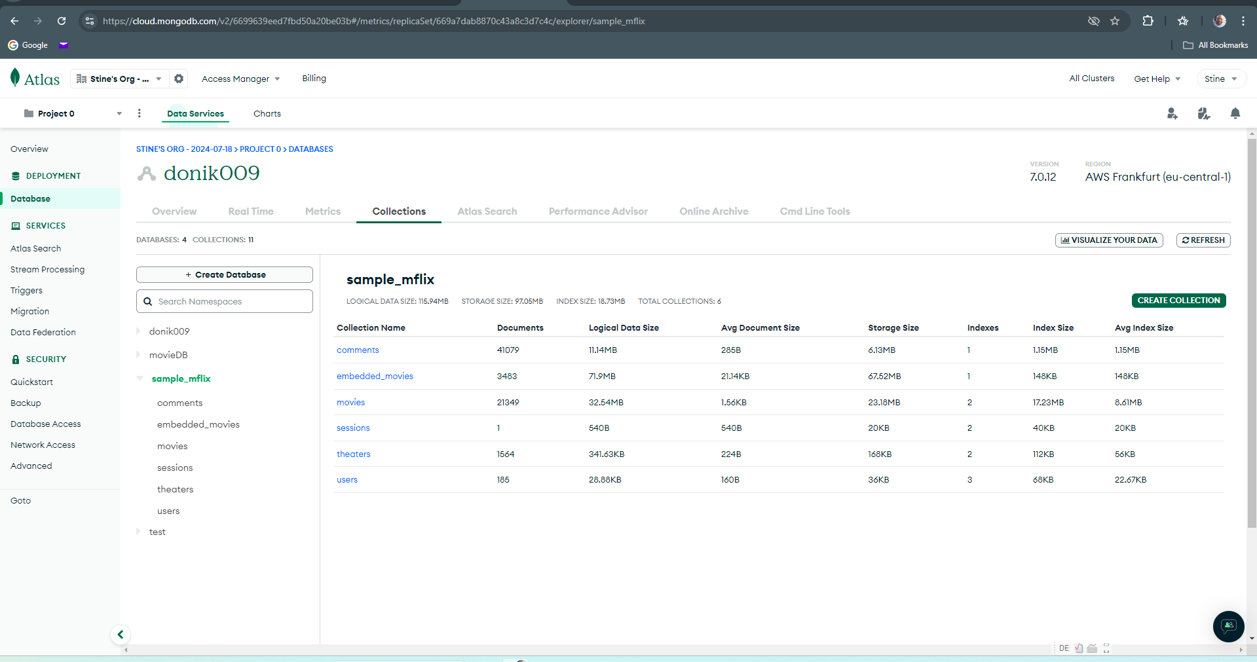Collapse the sample_mflix database tree node
1257x662 pixels.
pos(140,378)
